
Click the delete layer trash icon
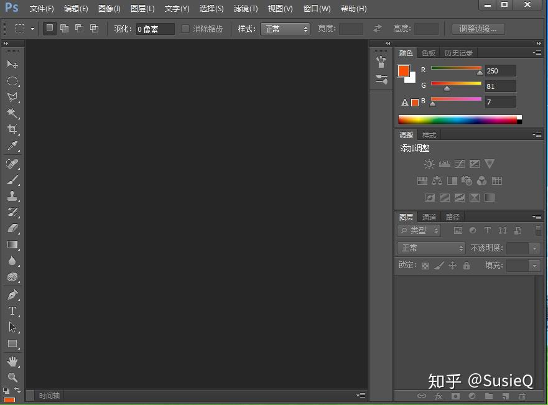click(x=522, y=396)
